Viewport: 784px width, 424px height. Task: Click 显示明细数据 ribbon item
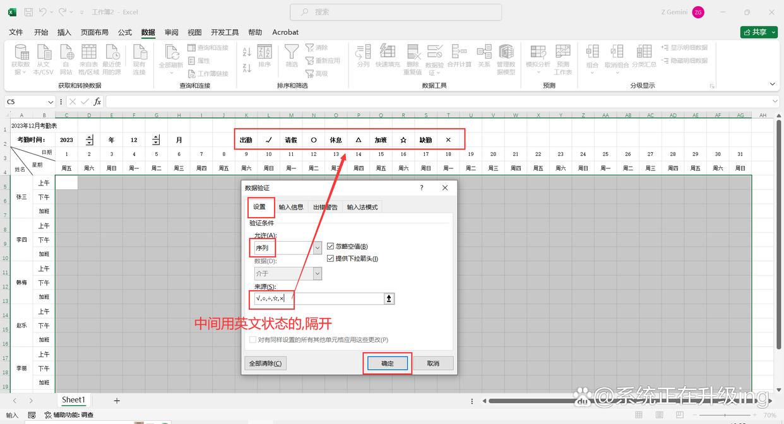pos(684,48)
